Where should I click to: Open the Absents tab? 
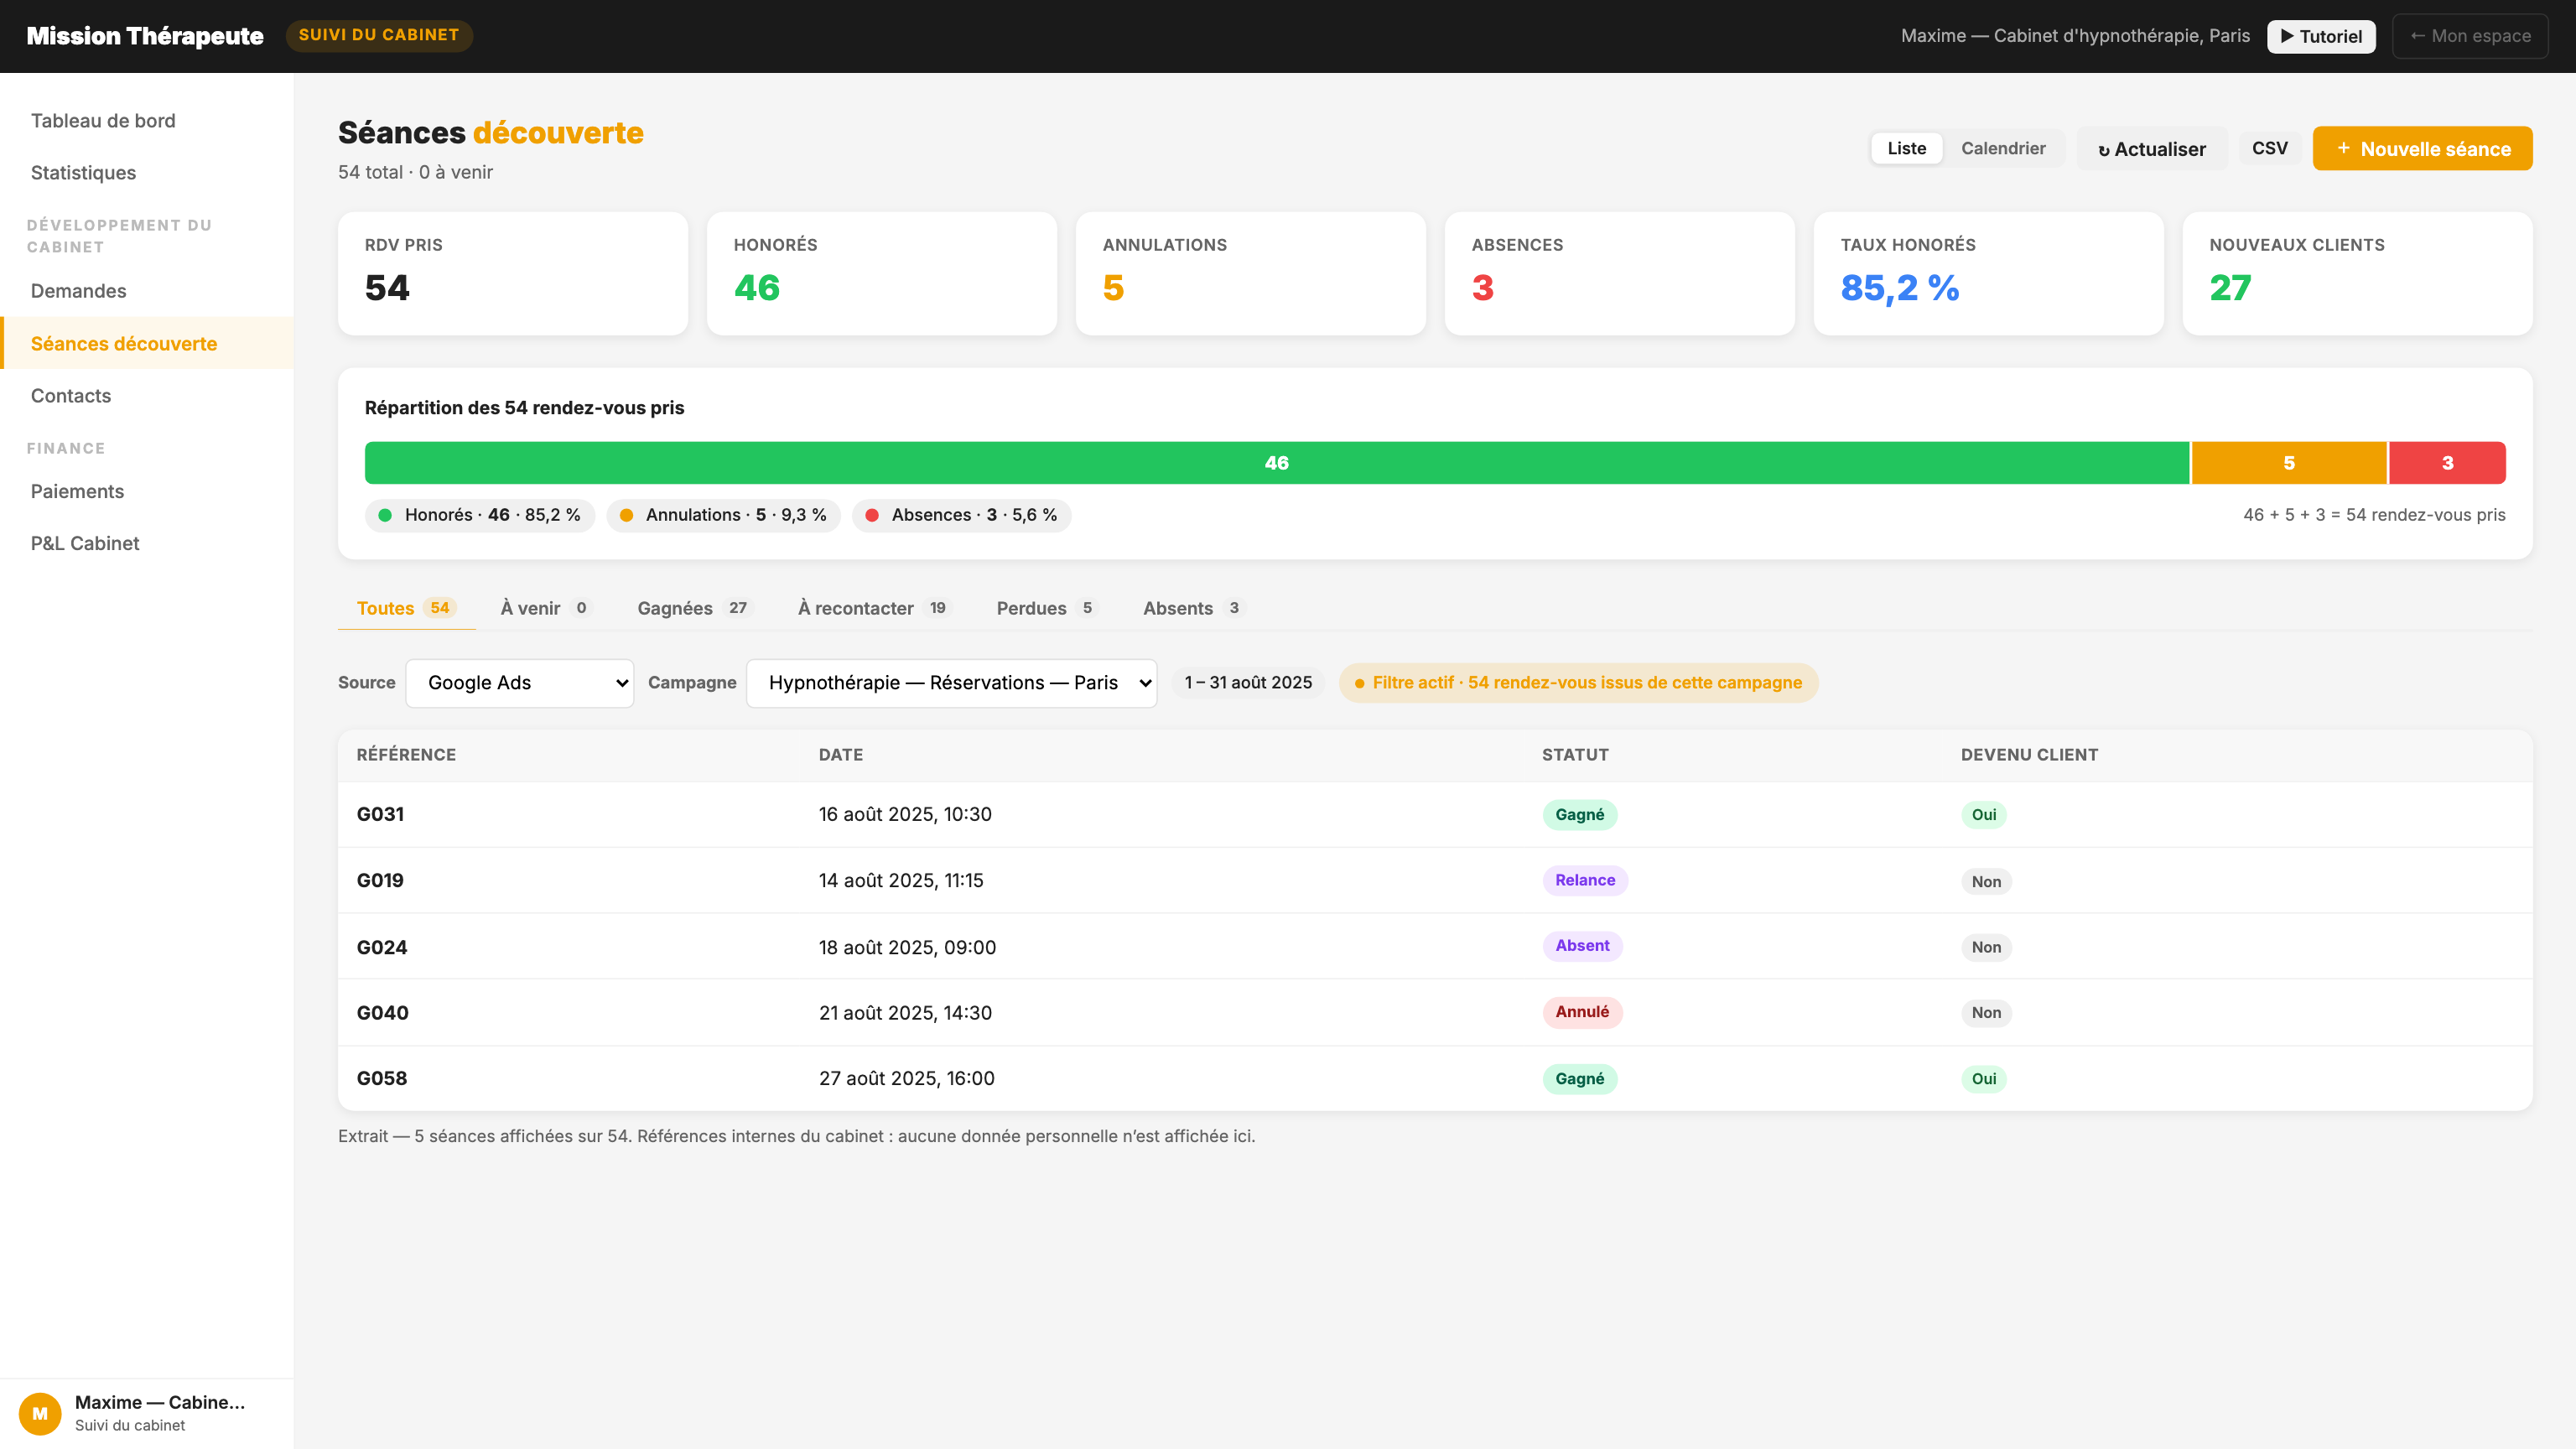(x=1193, y=608)
